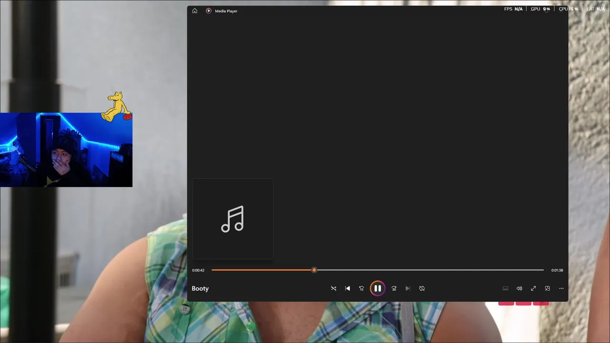
Task: Pause the current track
Action: [x=377, y=288]
